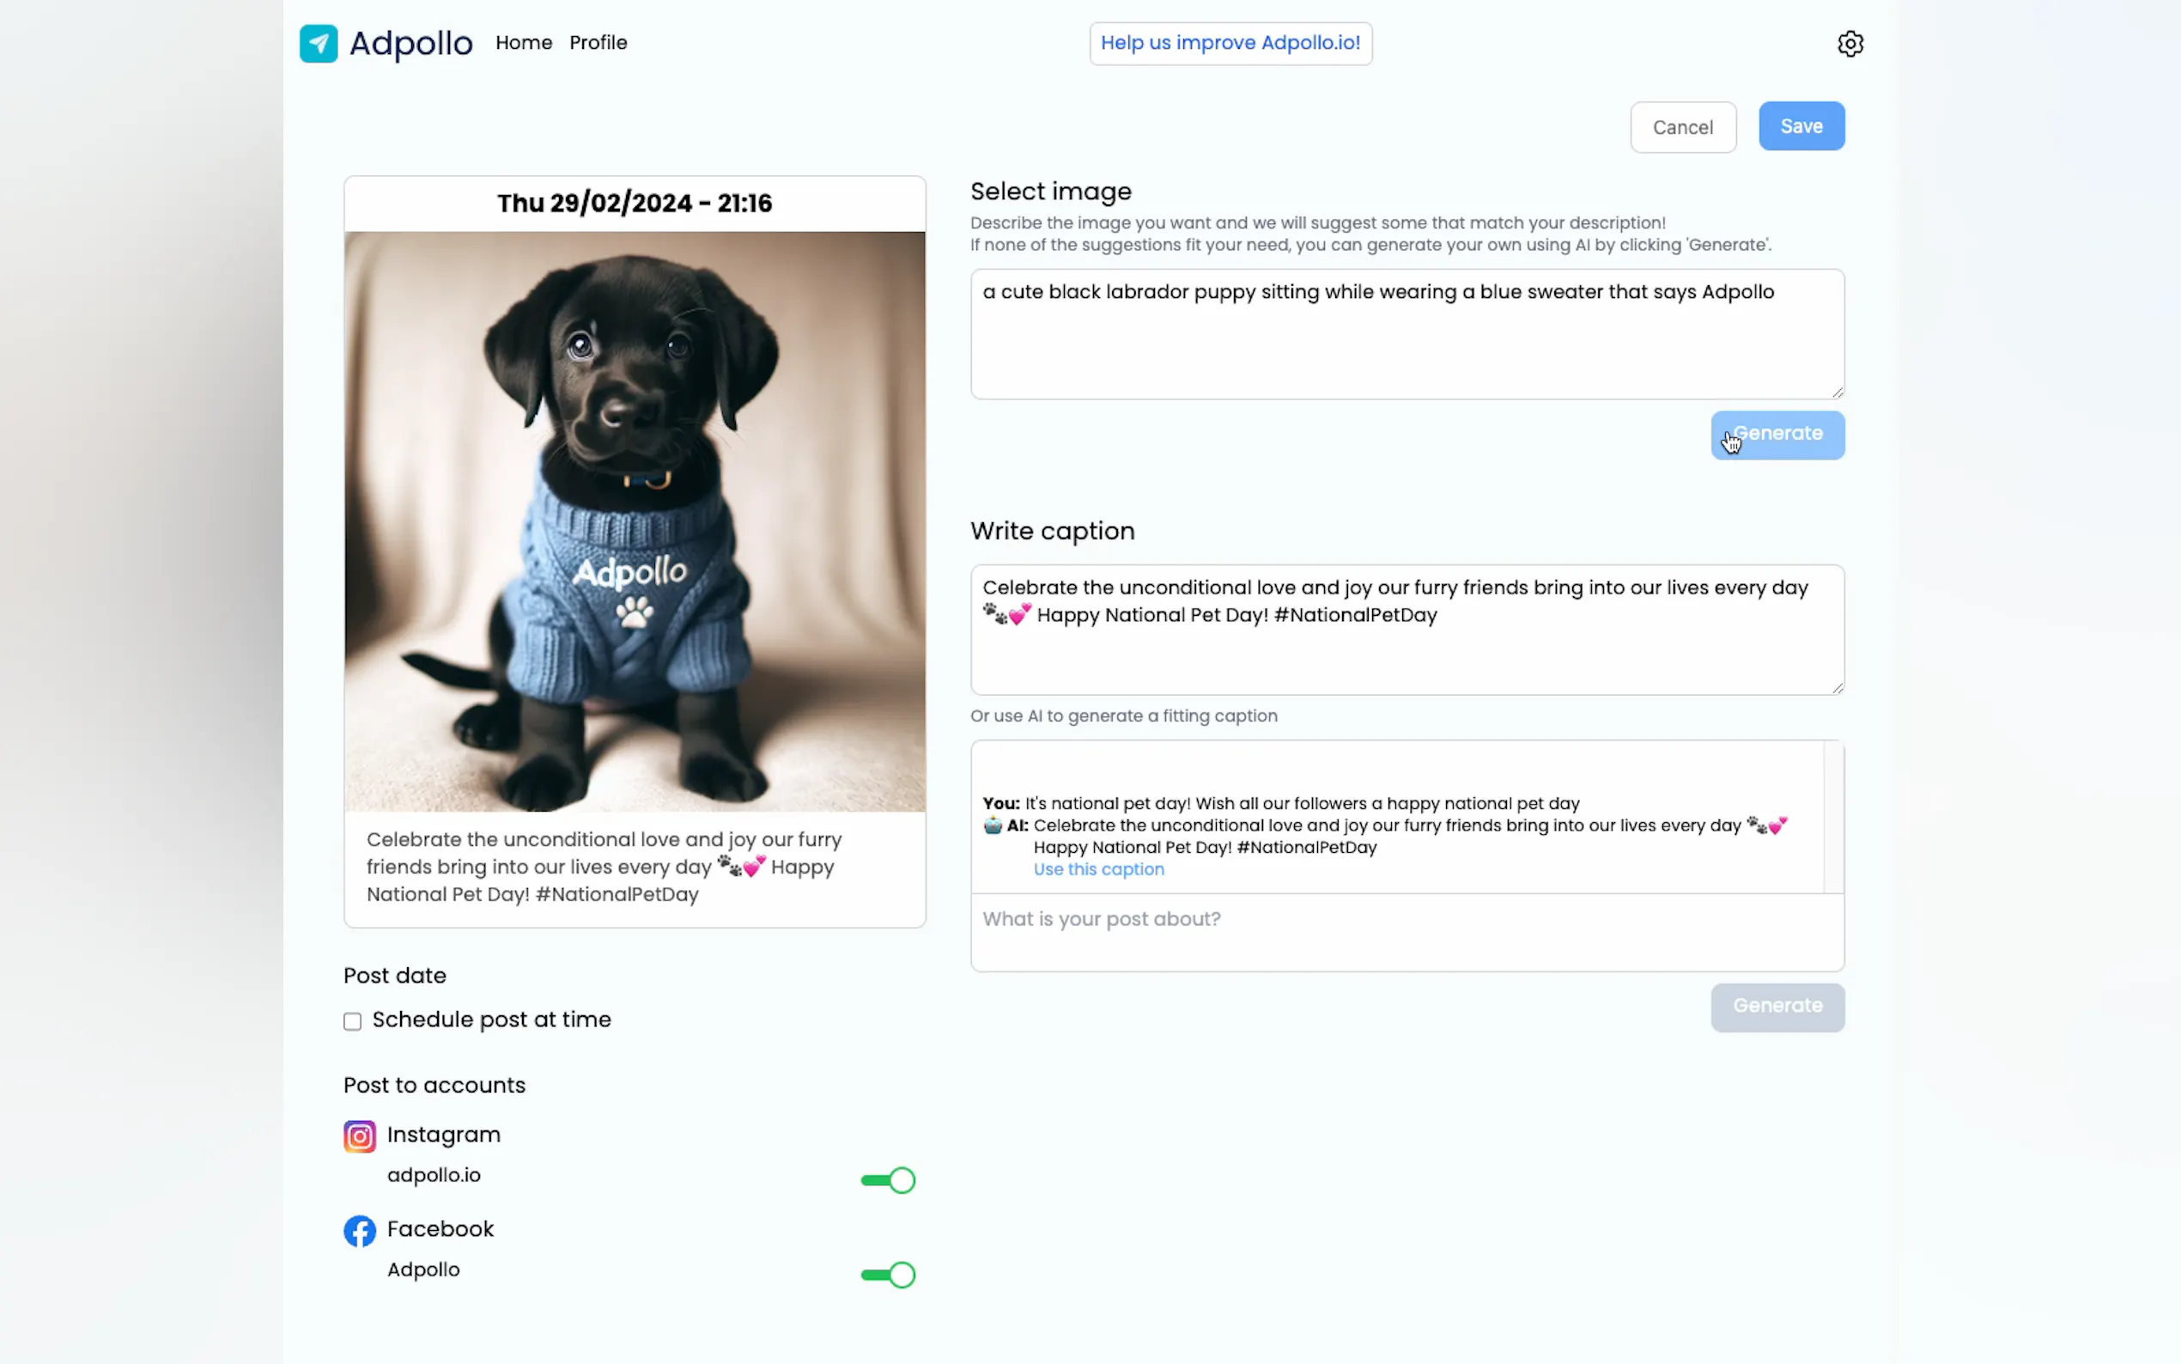Click 'What is your post about?' field
This screenshot has width=2181, height=1364.
tap(1406, 931)
